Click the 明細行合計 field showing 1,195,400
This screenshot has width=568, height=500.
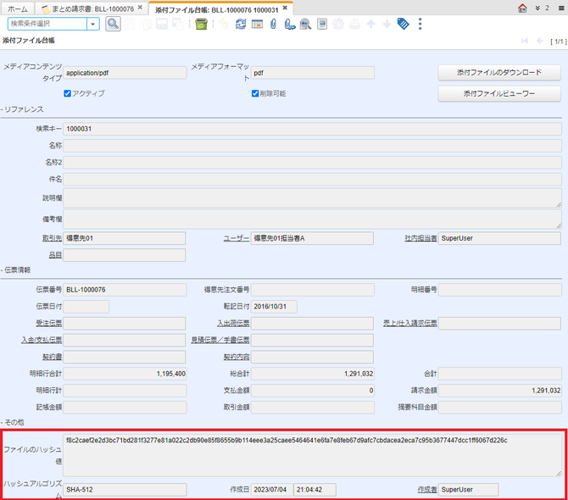click(x=125, y=374)
